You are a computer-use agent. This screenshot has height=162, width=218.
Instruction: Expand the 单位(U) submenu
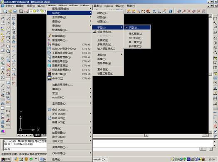tap(108, 55)
